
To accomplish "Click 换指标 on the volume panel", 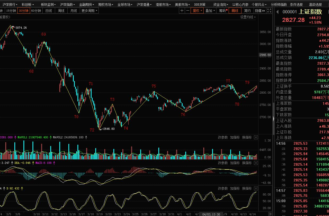I will [x=247, y=137].
